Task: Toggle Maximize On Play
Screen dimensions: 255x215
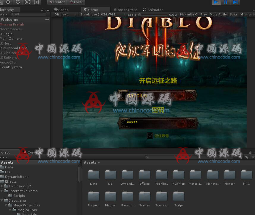Action: [193, 15]
